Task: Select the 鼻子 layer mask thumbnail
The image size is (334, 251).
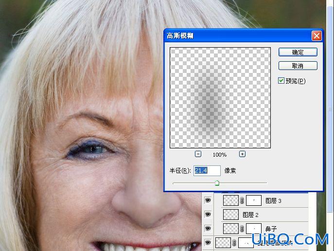Action: pos(254,229)
